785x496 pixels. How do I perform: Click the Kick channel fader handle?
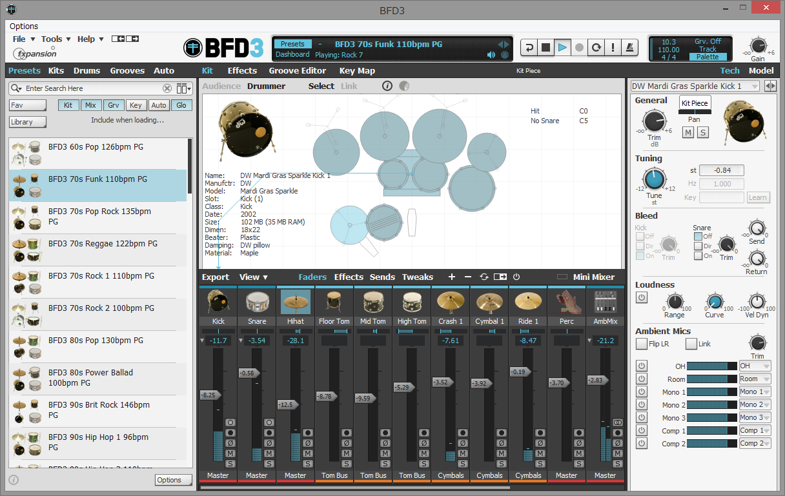pyautogui.click(x=210, y=395)
